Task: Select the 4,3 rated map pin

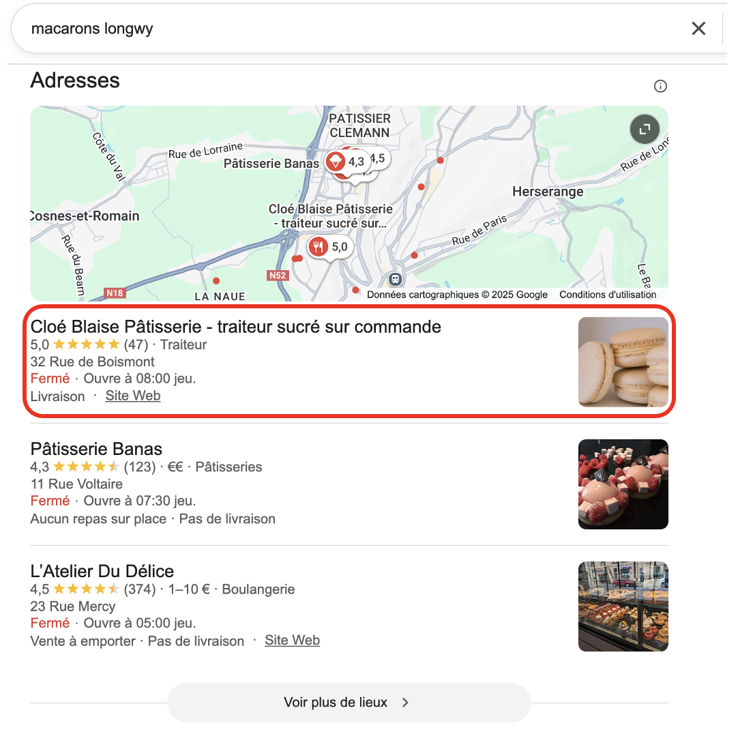Action: tap(346, 162)
